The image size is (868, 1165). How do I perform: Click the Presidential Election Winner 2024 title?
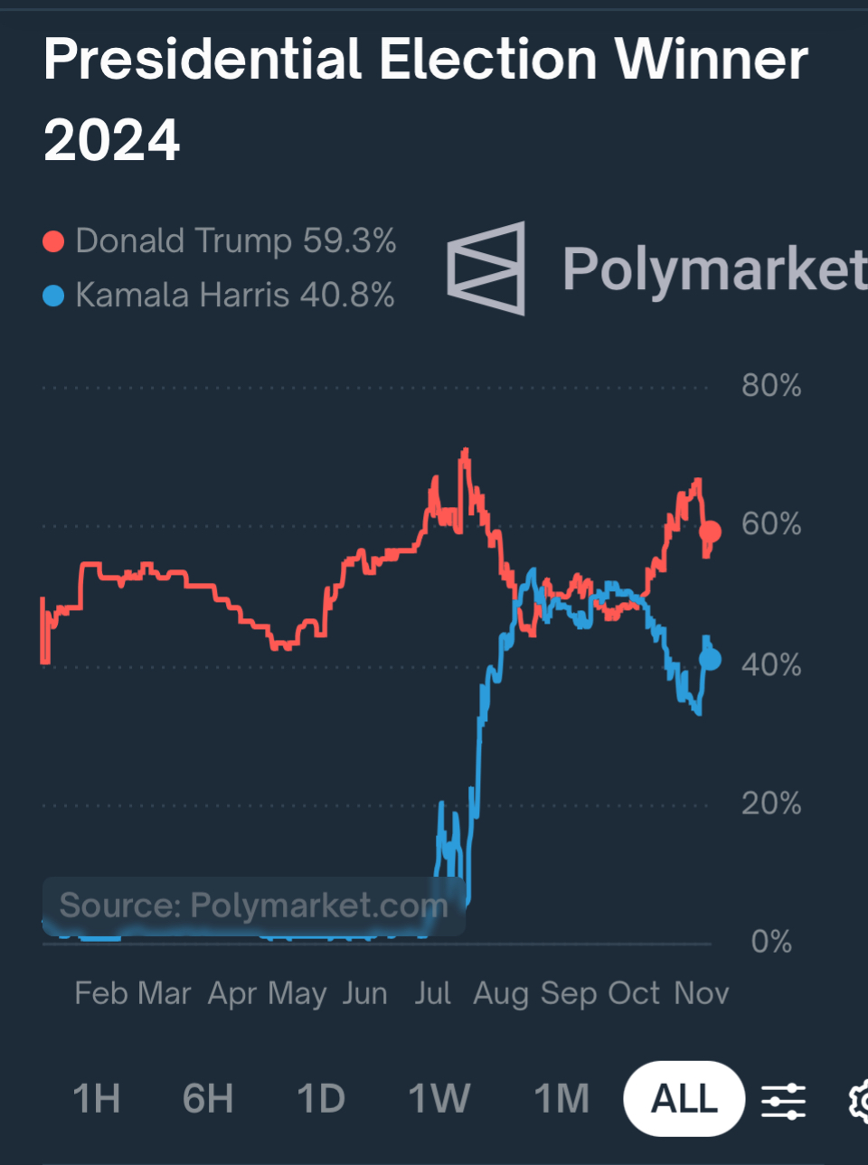click(425, 99)
